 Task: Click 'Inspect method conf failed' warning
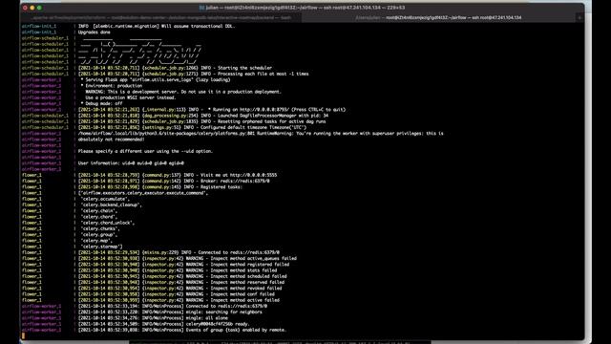176,294
